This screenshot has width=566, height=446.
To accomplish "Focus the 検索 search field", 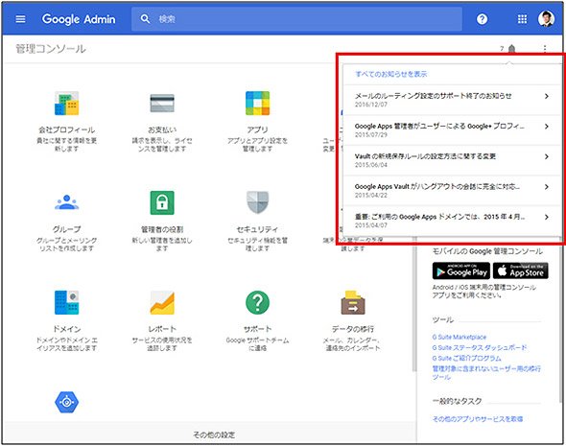I will [x=296, y=19].
